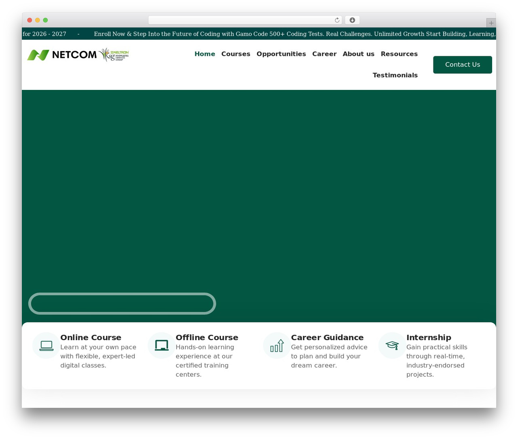Click the browser address bar
The width and height of the screenshot is (518, 439).
click(x=245, y=20)
